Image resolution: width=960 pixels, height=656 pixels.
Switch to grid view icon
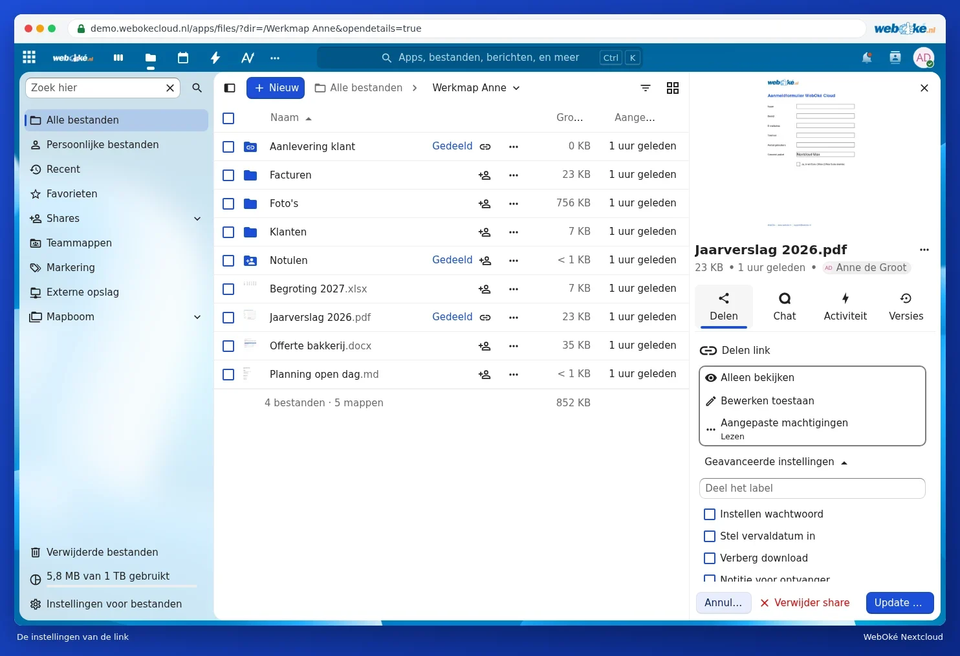673,88
